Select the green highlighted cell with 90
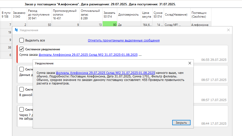Viewport: 242px width, 136px height. (x=109, y=25)
